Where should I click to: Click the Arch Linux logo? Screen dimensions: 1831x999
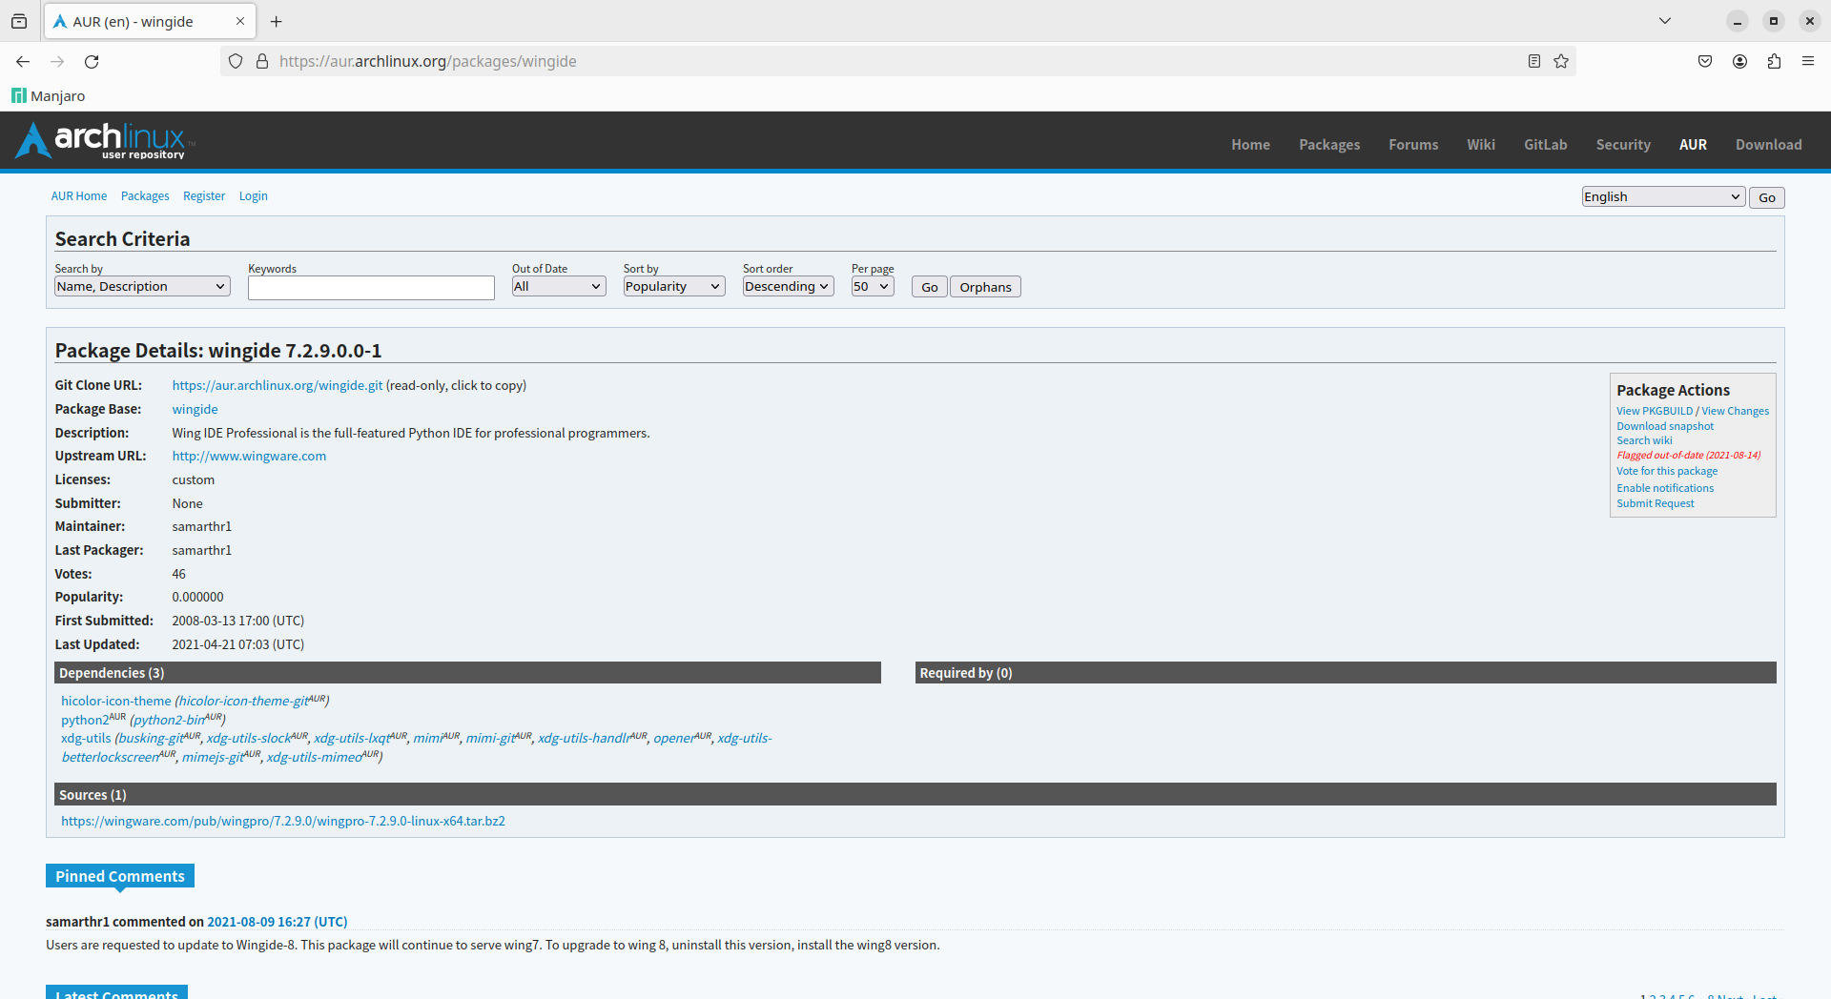105,141
